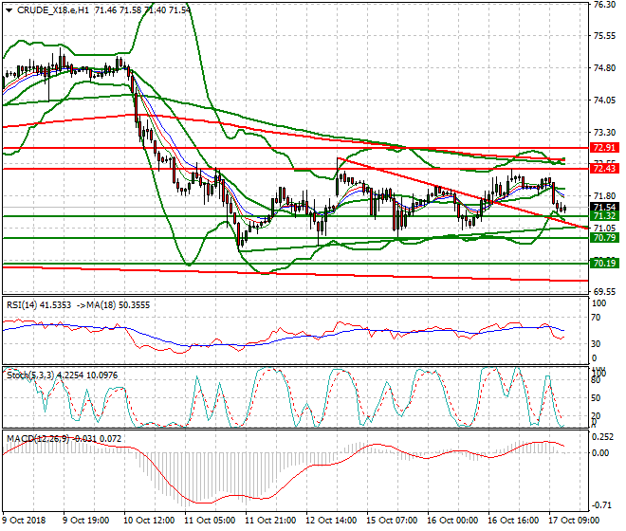Viewport: 626px width, 531px height.
Task: Click the 11 Oct 05:00 time axis label
Action: 210,521
